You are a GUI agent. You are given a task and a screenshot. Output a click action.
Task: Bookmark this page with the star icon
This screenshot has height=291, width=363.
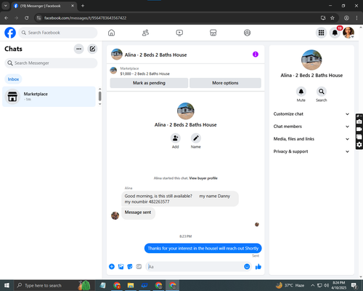(x=333, y=18)
